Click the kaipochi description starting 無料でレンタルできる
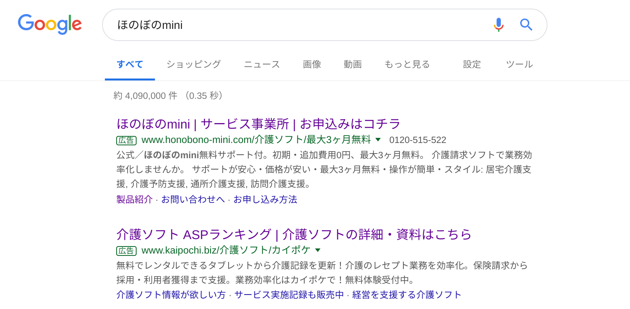 pyautogui.click(x=322, y=273)
